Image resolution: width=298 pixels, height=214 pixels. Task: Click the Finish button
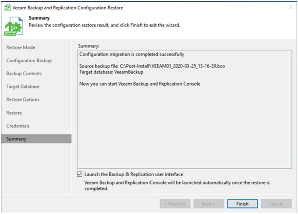pos(242,204)
